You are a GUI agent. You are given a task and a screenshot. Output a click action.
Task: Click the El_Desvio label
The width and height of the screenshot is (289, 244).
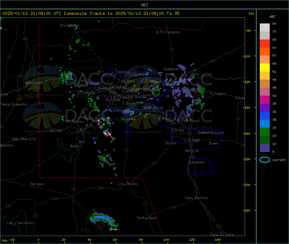[75, 122]
